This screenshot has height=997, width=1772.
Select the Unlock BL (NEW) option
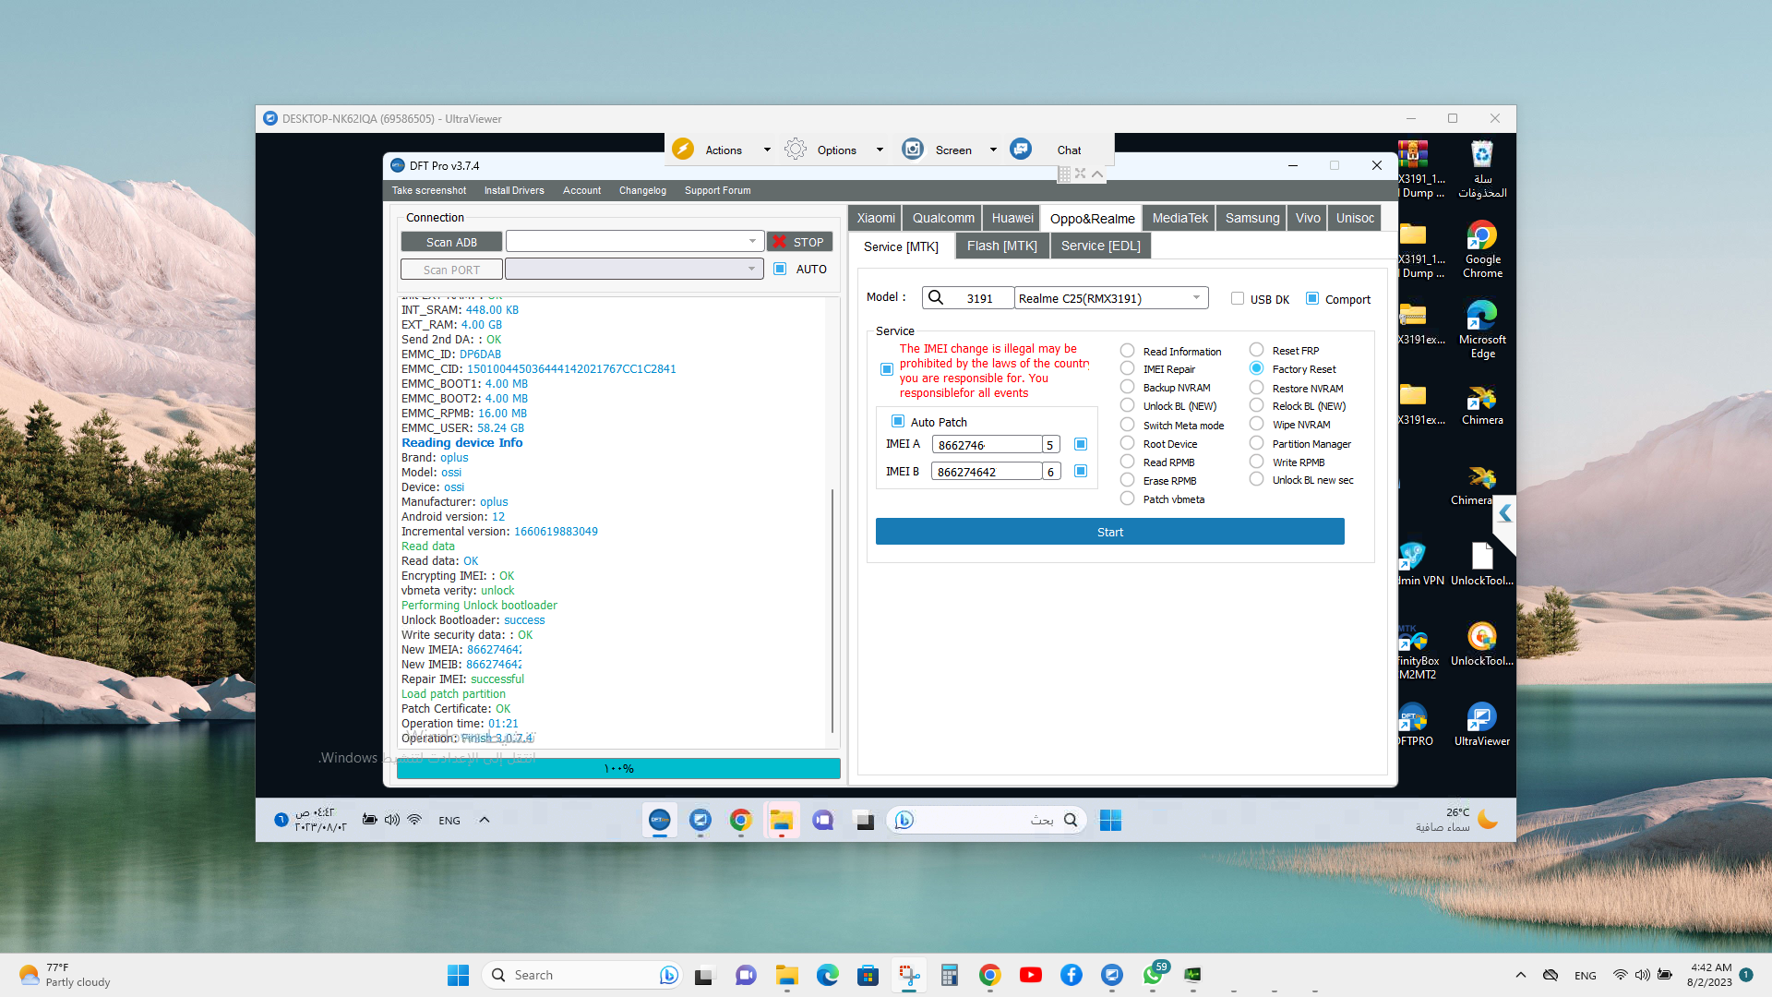click(1127, 405)
